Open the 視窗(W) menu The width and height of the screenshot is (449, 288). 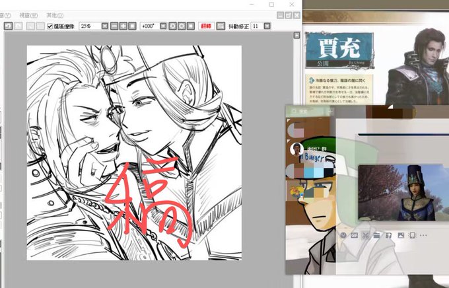tap(28, 15)
